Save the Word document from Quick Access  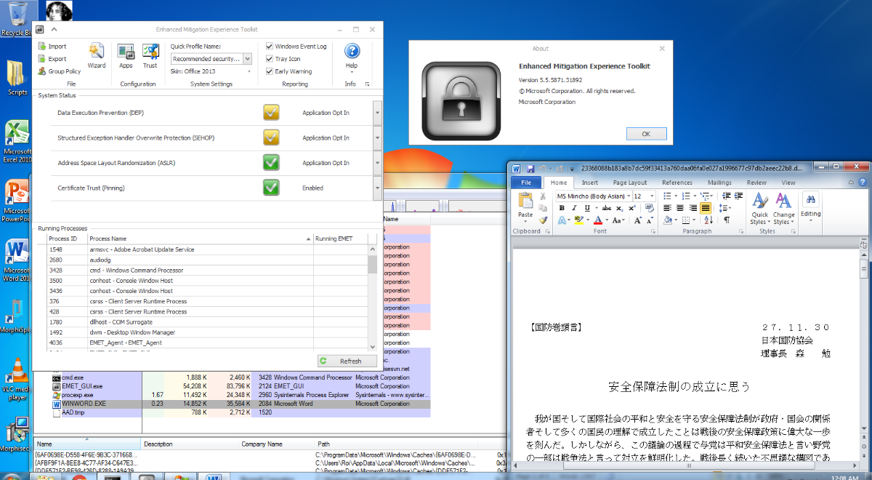tap(531, 168)
